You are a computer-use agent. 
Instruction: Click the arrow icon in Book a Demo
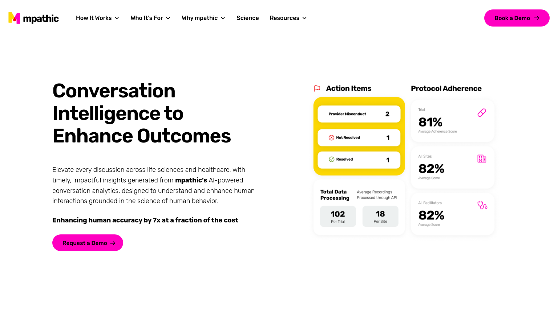click(537, 18)
